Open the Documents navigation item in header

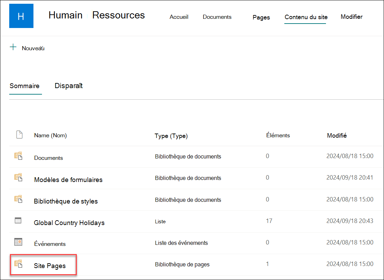(x=217, y=17)
